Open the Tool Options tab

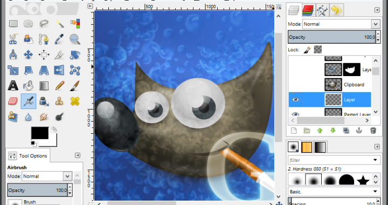[x=27, y=156]
